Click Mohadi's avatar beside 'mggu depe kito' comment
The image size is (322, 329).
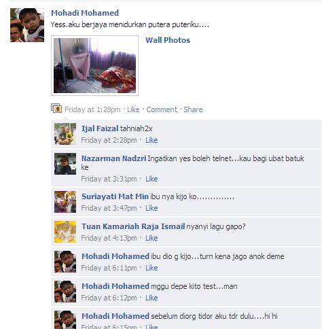coord(65,292)
